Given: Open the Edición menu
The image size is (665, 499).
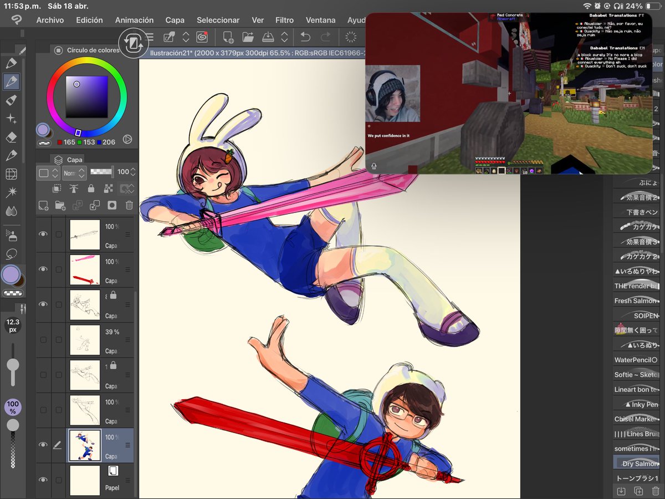Looking at the screenshot, I should click(x=89, y=20).
